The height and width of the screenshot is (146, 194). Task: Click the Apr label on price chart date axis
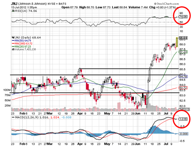[80, 113]
